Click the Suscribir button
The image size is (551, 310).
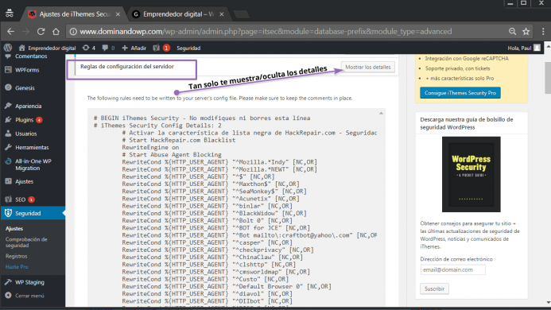(434, 289)
